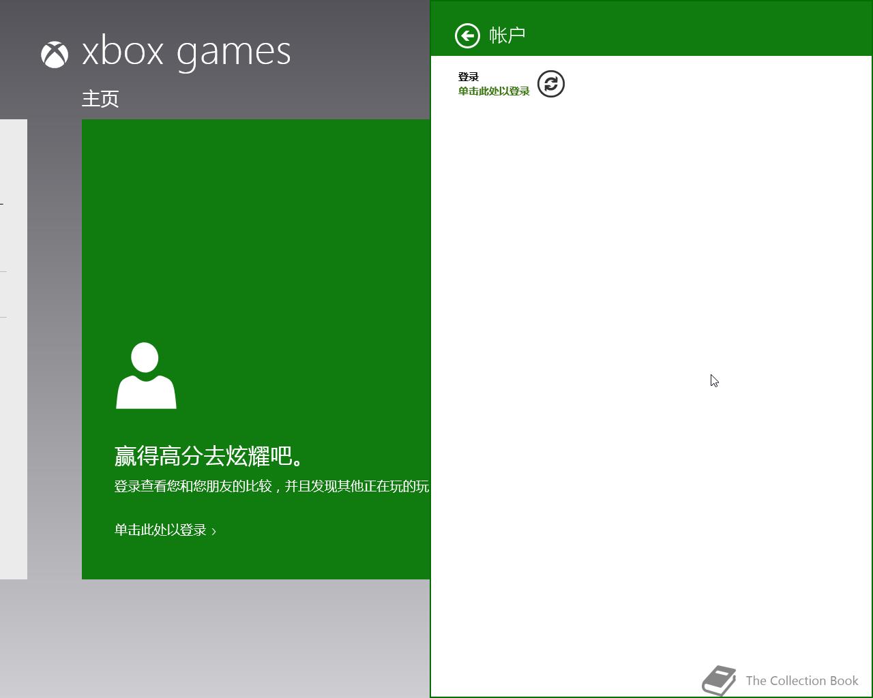Click the 赢得高分去炫耀吧。 headline

tap(209, 455)
